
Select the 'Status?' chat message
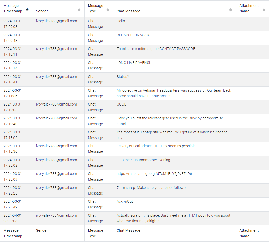(x=123, y=77)
